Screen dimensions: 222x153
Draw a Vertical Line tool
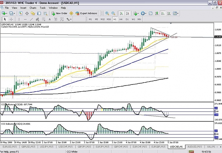(x=19, y=19)
